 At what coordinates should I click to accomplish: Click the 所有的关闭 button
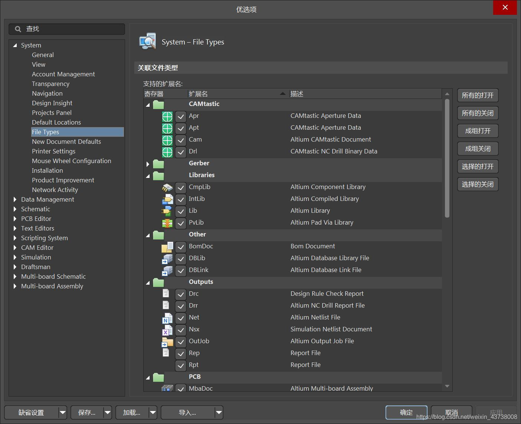click(x=478, y=113)
